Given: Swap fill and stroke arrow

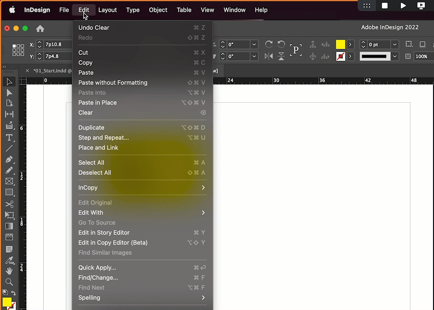Looking at the screenshot, I should tap(14, 293).
